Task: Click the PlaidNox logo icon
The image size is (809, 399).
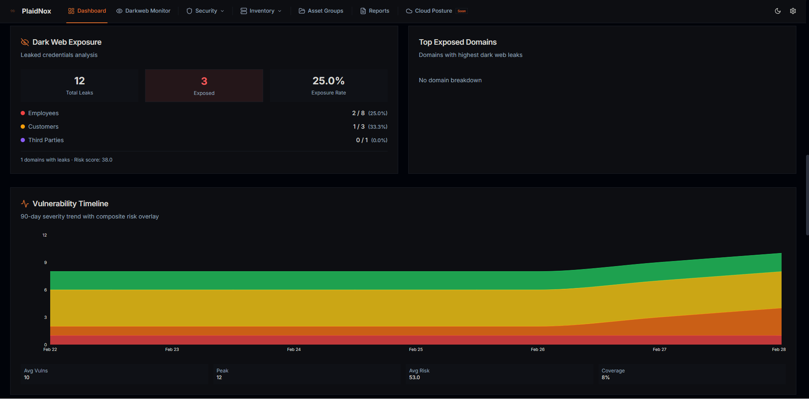Action: 13,11
